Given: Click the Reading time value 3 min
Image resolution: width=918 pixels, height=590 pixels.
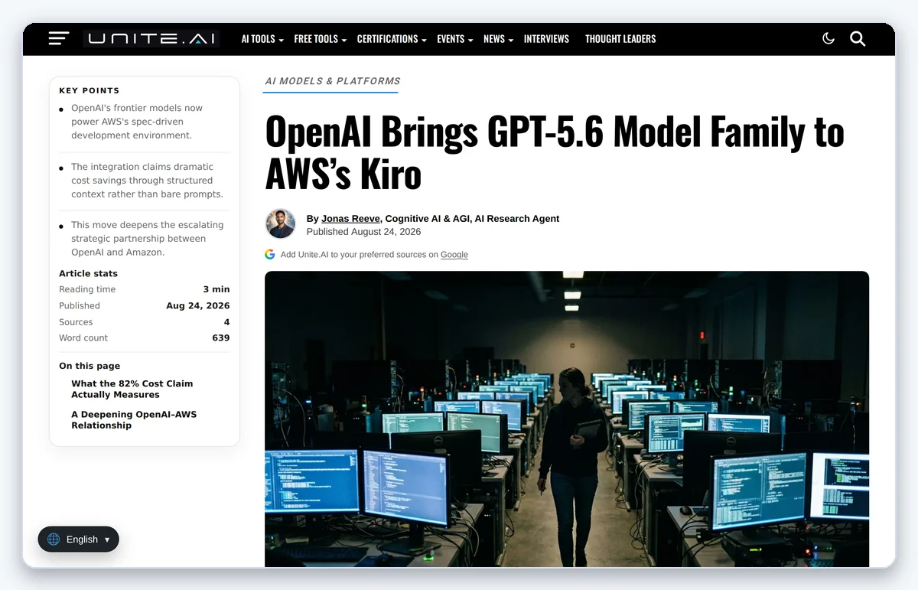Looking at the screenshot, I should 216,289.
